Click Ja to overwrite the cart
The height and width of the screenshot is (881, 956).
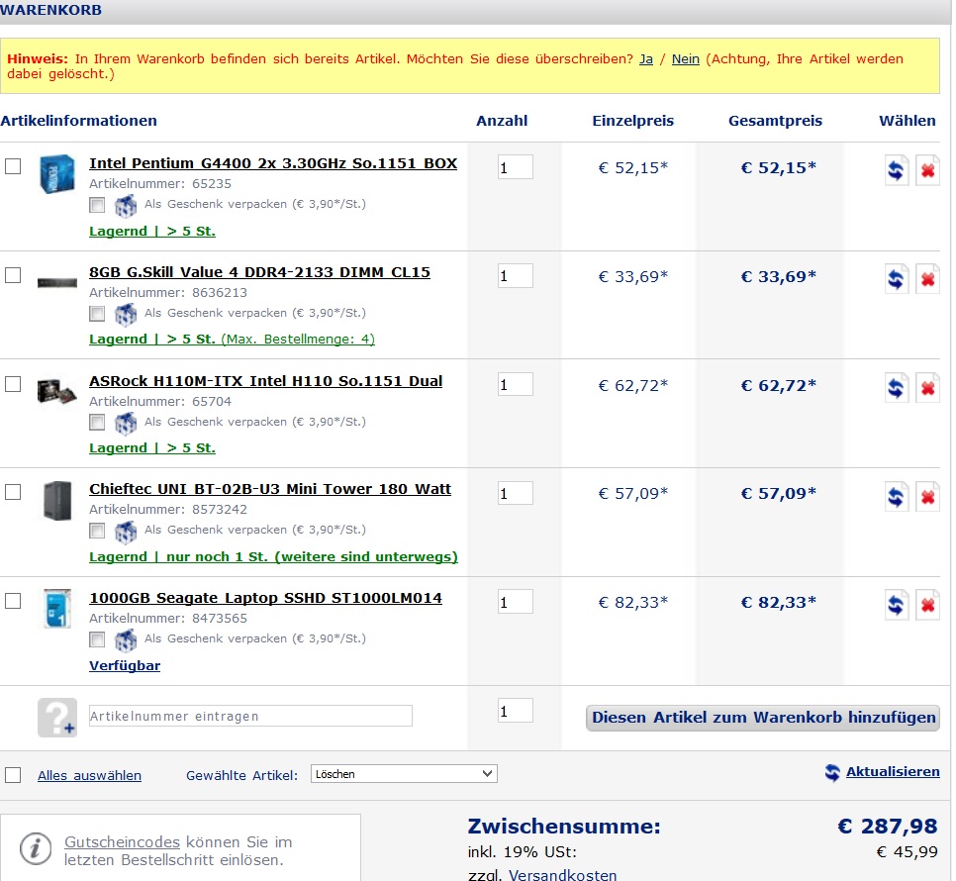pyautogui.click(x=645, y=59)
